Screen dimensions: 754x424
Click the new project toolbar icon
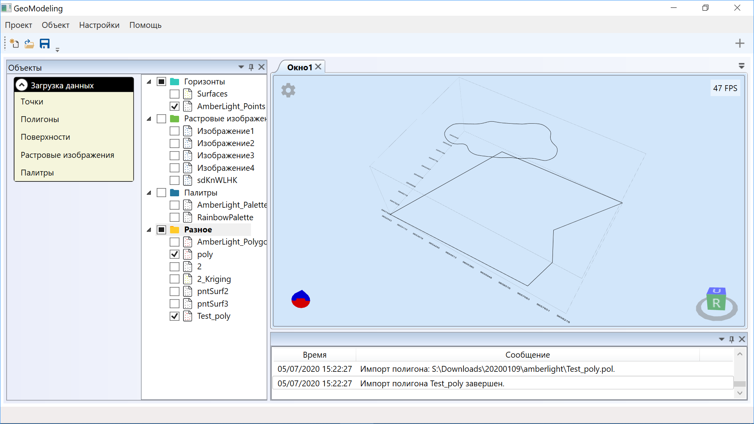[x=15, y=44]
